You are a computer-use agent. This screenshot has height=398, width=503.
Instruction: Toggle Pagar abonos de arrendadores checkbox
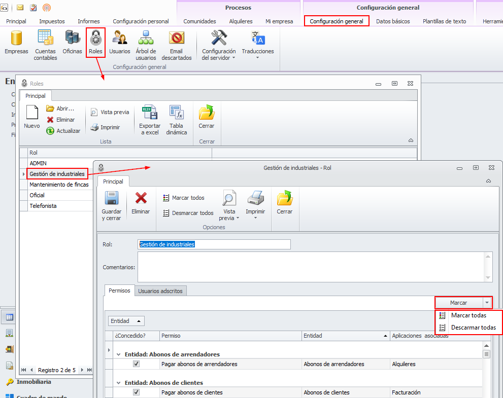click(137, 364)
